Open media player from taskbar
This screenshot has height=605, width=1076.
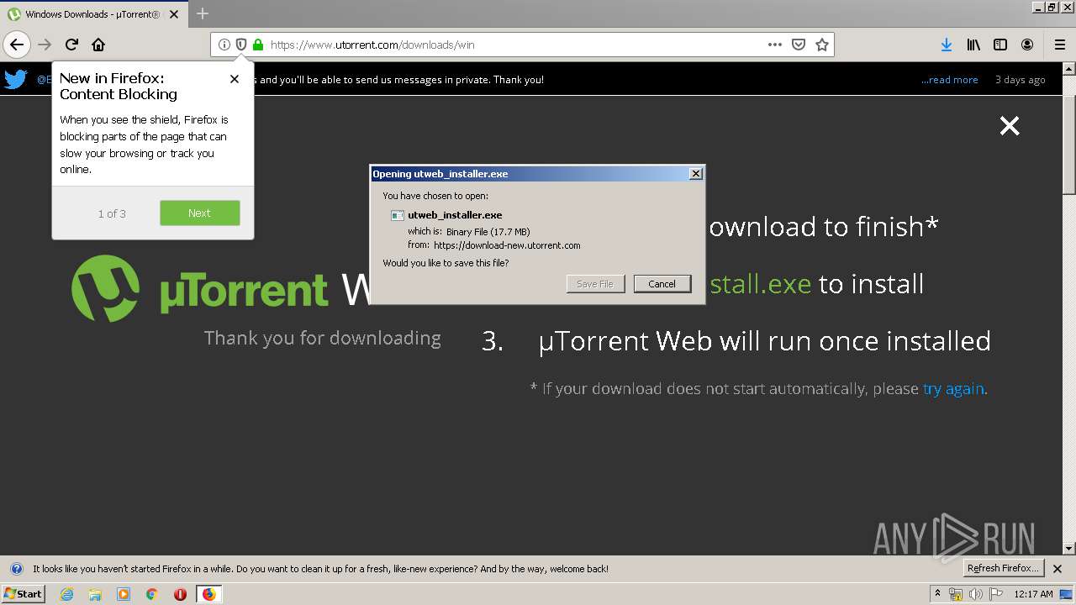(x=124, y=594)
